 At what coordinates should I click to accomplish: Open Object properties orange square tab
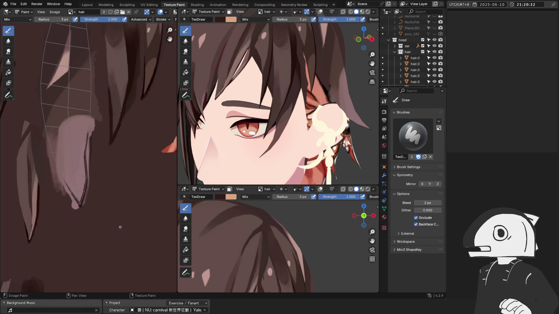[x=384, y=167]
